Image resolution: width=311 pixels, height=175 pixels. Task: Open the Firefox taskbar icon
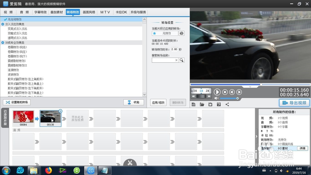(48, 170)
